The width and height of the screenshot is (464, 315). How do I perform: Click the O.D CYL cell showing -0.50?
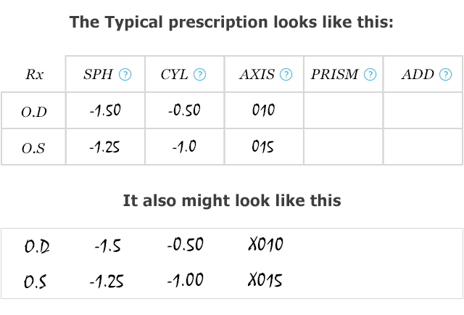184,110
